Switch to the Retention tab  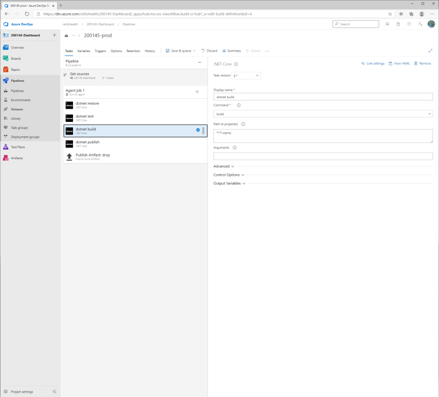click(133, 51)
